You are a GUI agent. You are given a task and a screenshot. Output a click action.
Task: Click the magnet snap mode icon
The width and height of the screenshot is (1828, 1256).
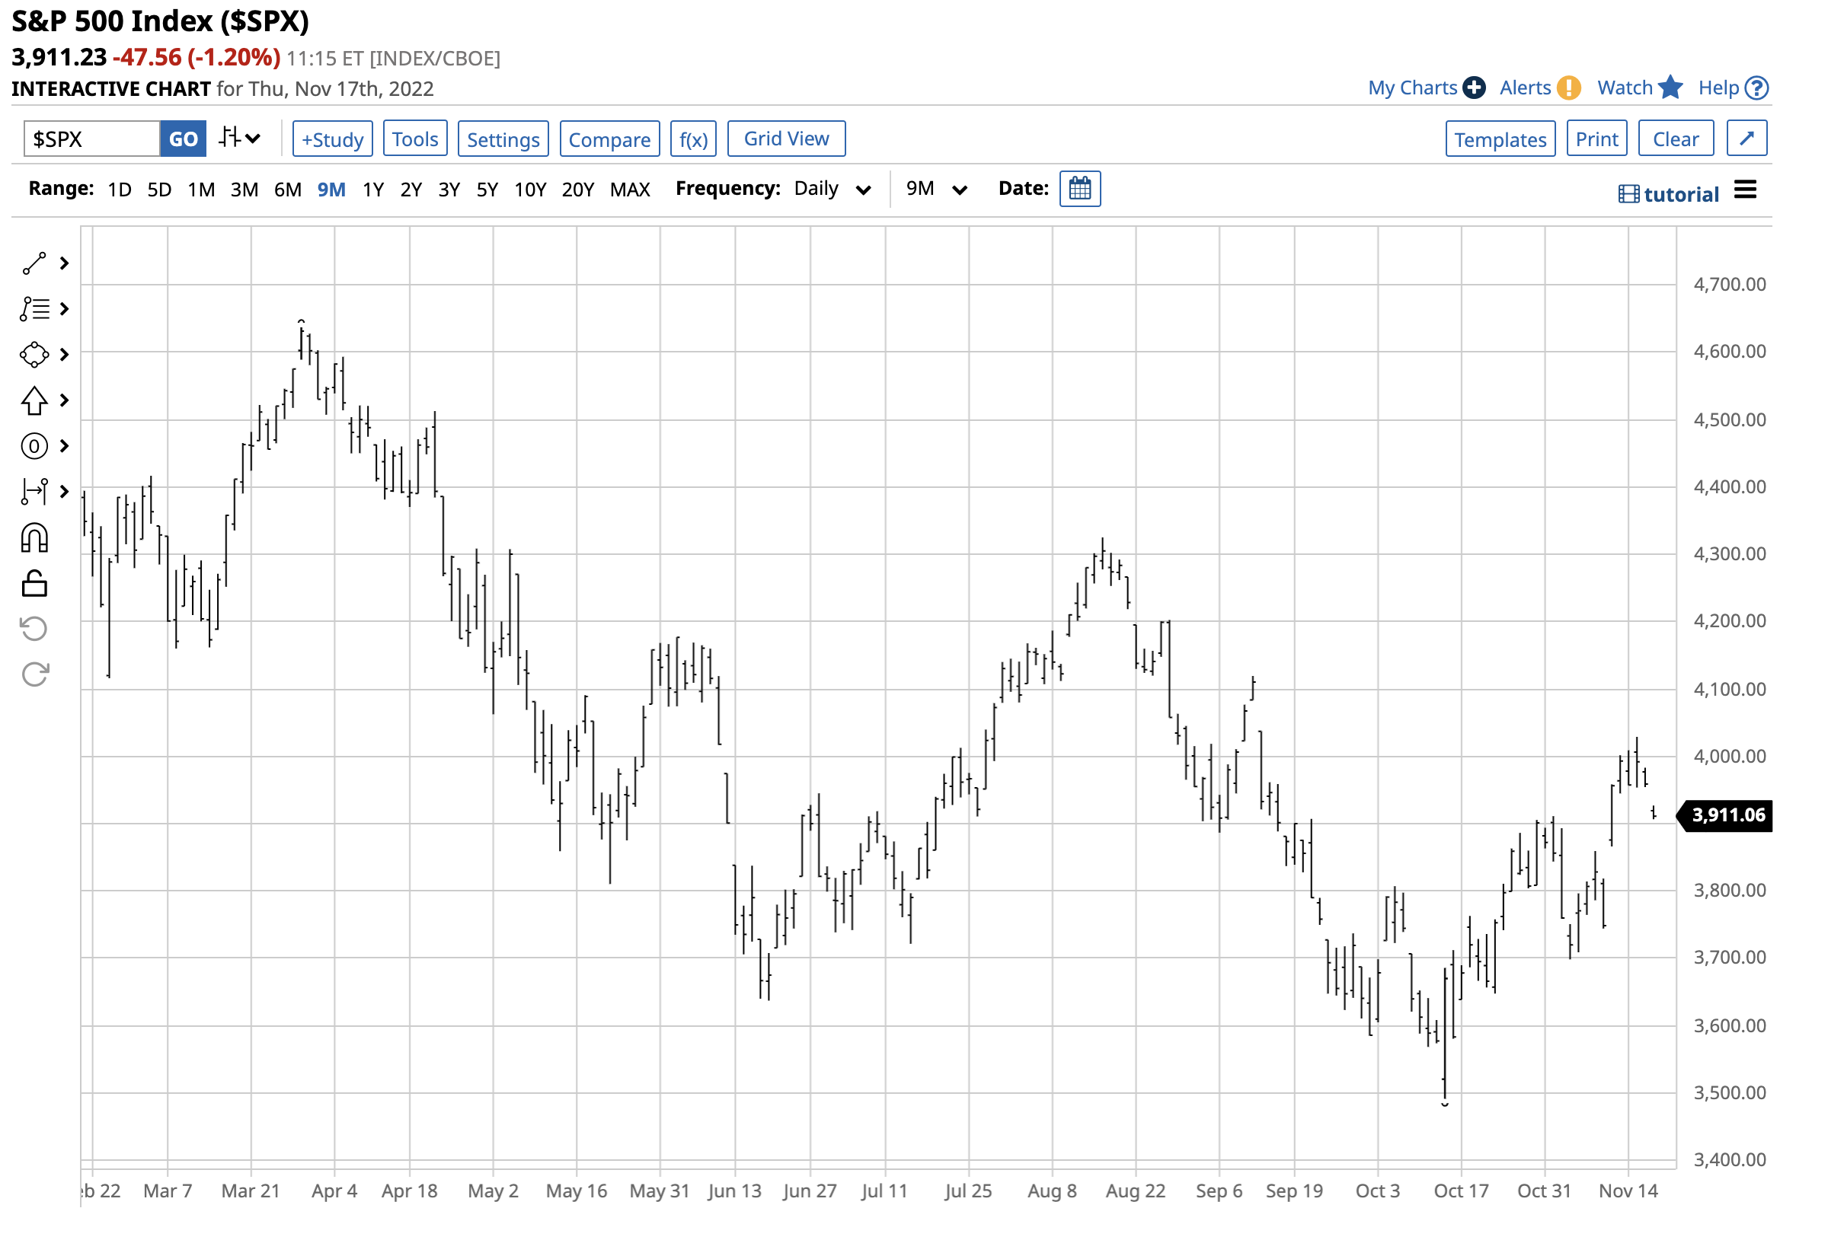point(34,538)
